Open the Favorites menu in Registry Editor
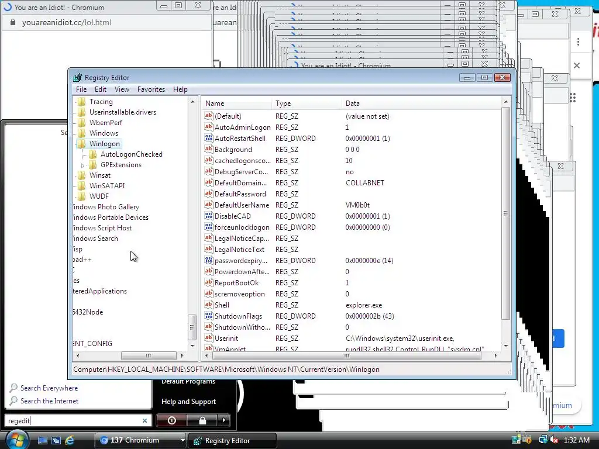This screenshot has width=599, height=449. click(x=151, y=89)
